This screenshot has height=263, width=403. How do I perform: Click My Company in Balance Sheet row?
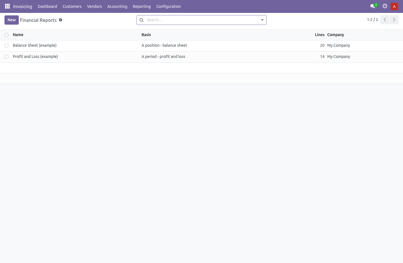click(x=339, y=45)
